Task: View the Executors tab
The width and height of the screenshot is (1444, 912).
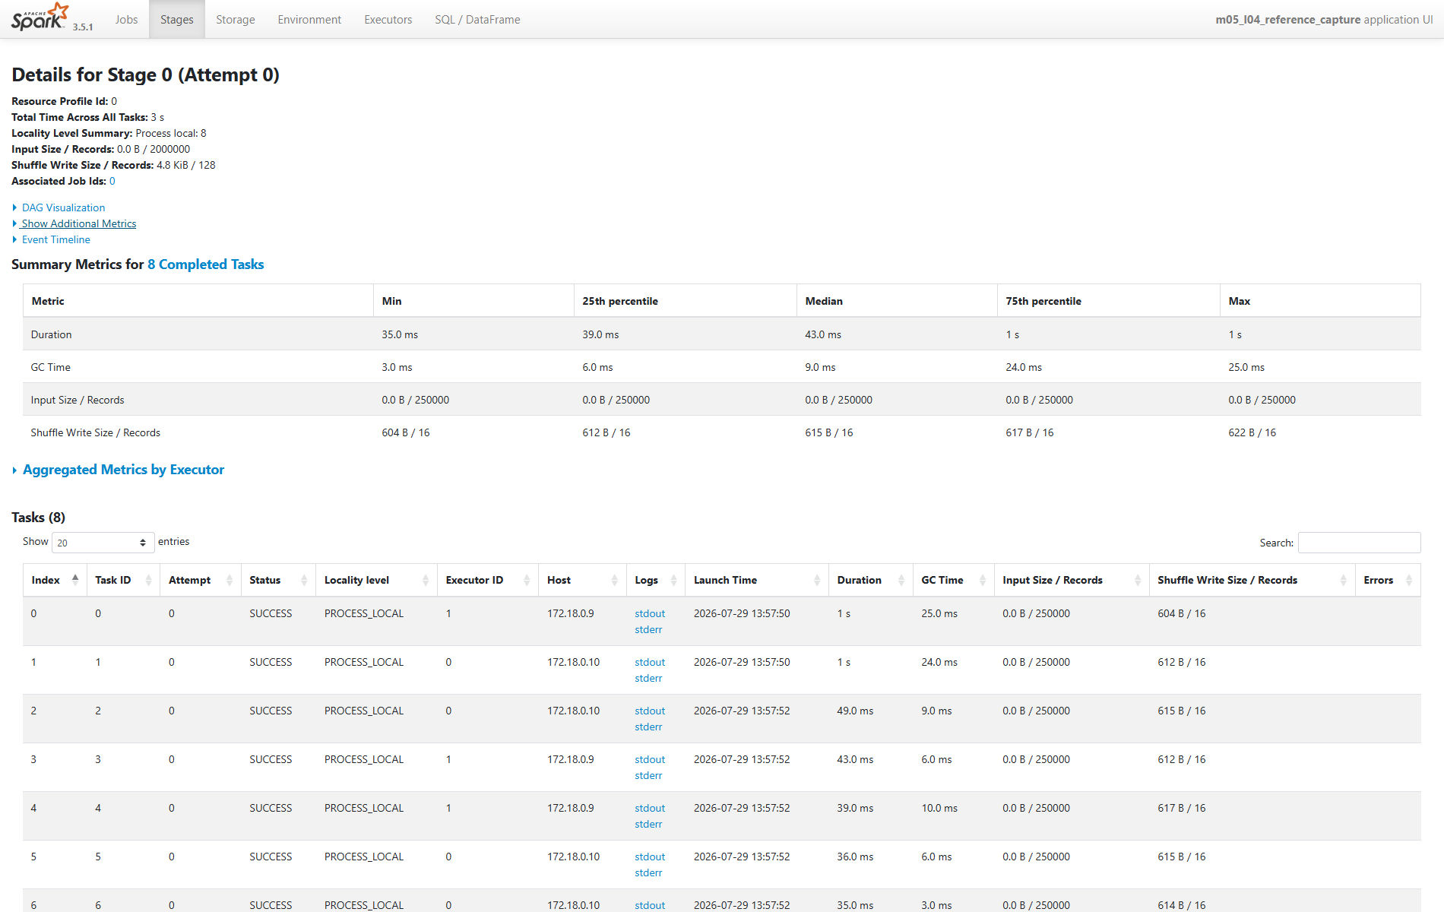Action: [x=388, y=20]
